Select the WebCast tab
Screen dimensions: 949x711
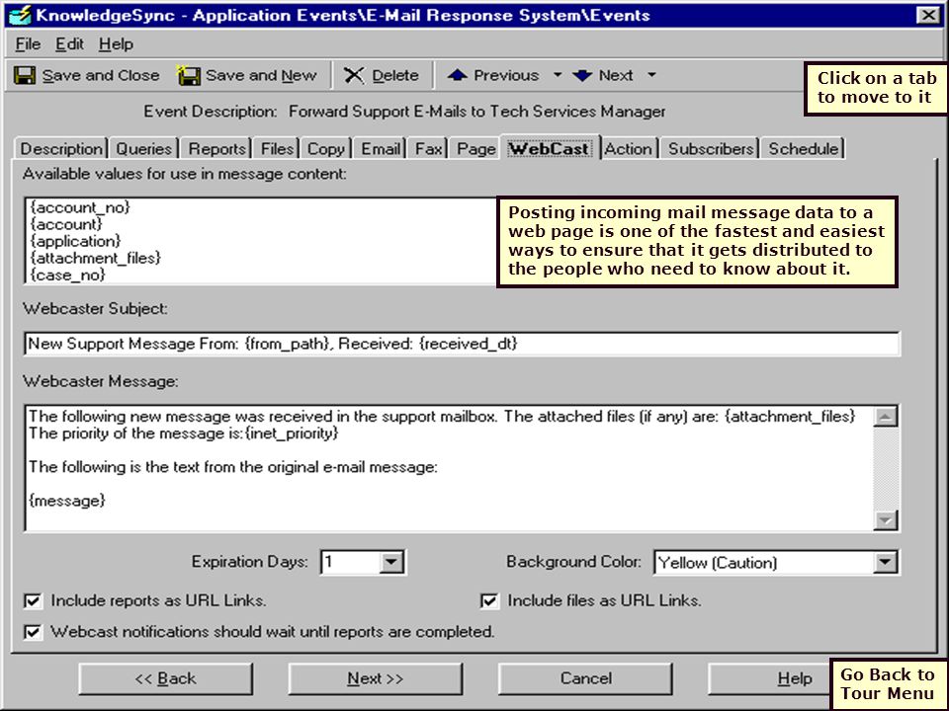tap(549, 148)
